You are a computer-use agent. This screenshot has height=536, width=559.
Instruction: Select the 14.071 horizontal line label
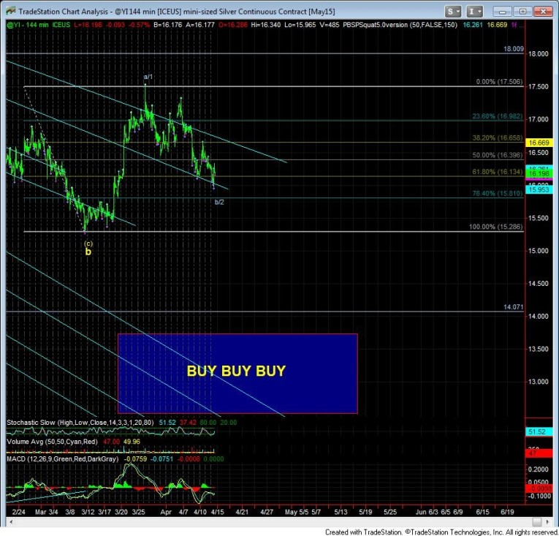514,307
